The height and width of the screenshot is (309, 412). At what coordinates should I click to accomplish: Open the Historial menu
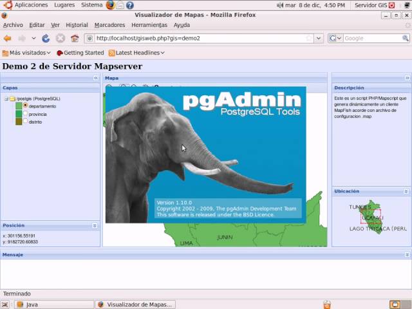coord(77,25)
